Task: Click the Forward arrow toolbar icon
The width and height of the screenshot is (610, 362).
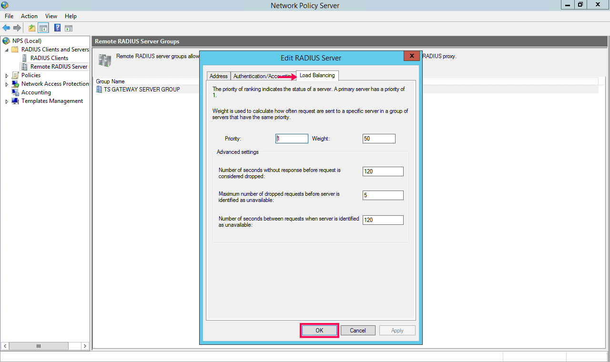Action: tap(17, 28)
